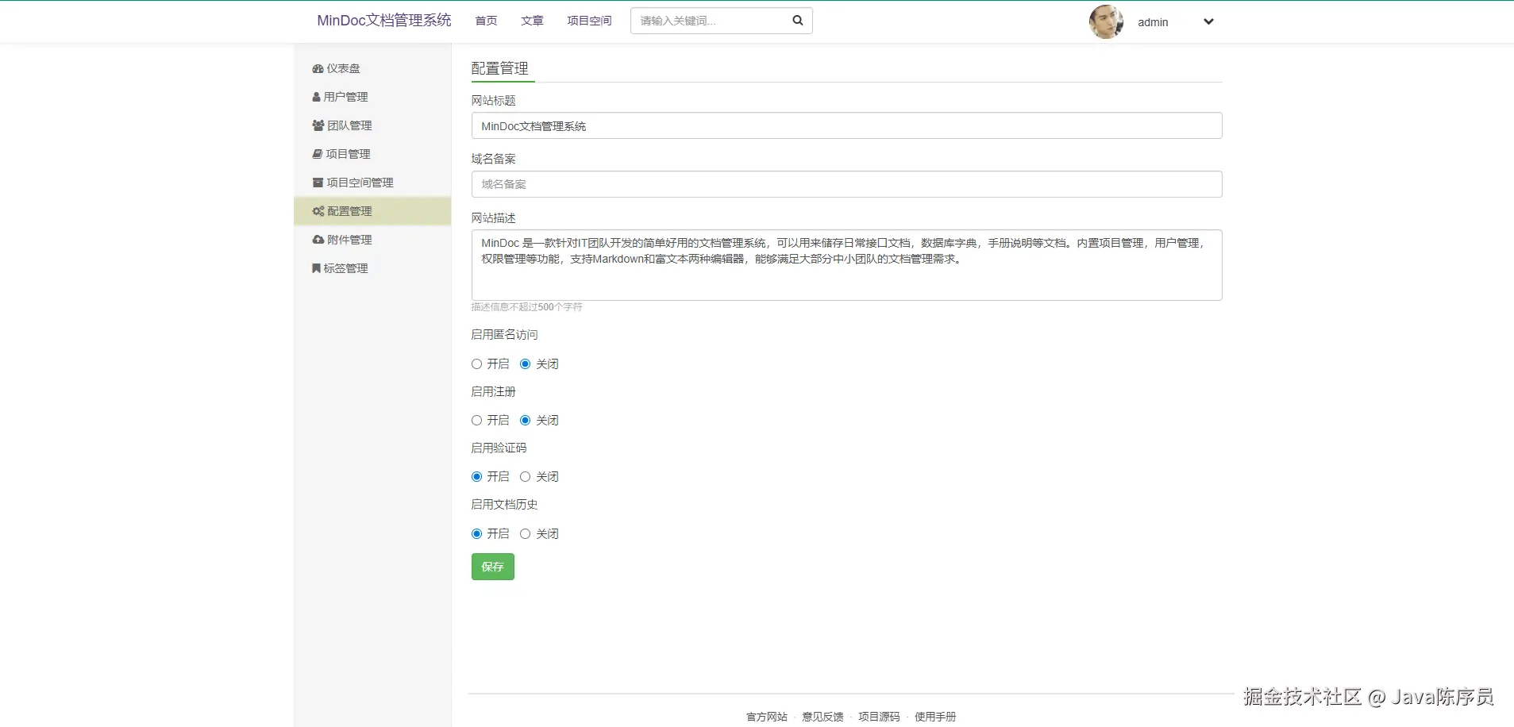Open the 意见反馈 footer link
1514x727 pixels.
[x=822, y=717]
